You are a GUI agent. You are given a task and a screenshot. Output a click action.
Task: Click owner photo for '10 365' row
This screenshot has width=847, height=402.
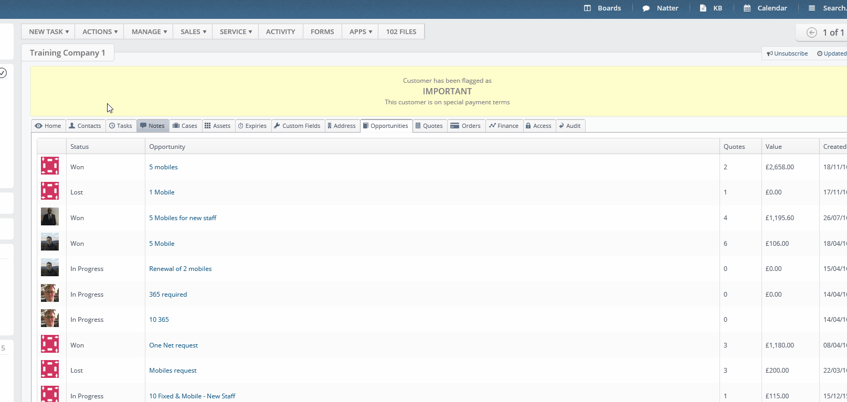(50, 318)
